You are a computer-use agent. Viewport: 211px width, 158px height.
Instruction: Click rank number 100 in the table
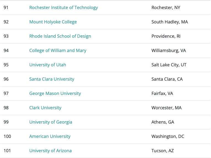(7, 137)
